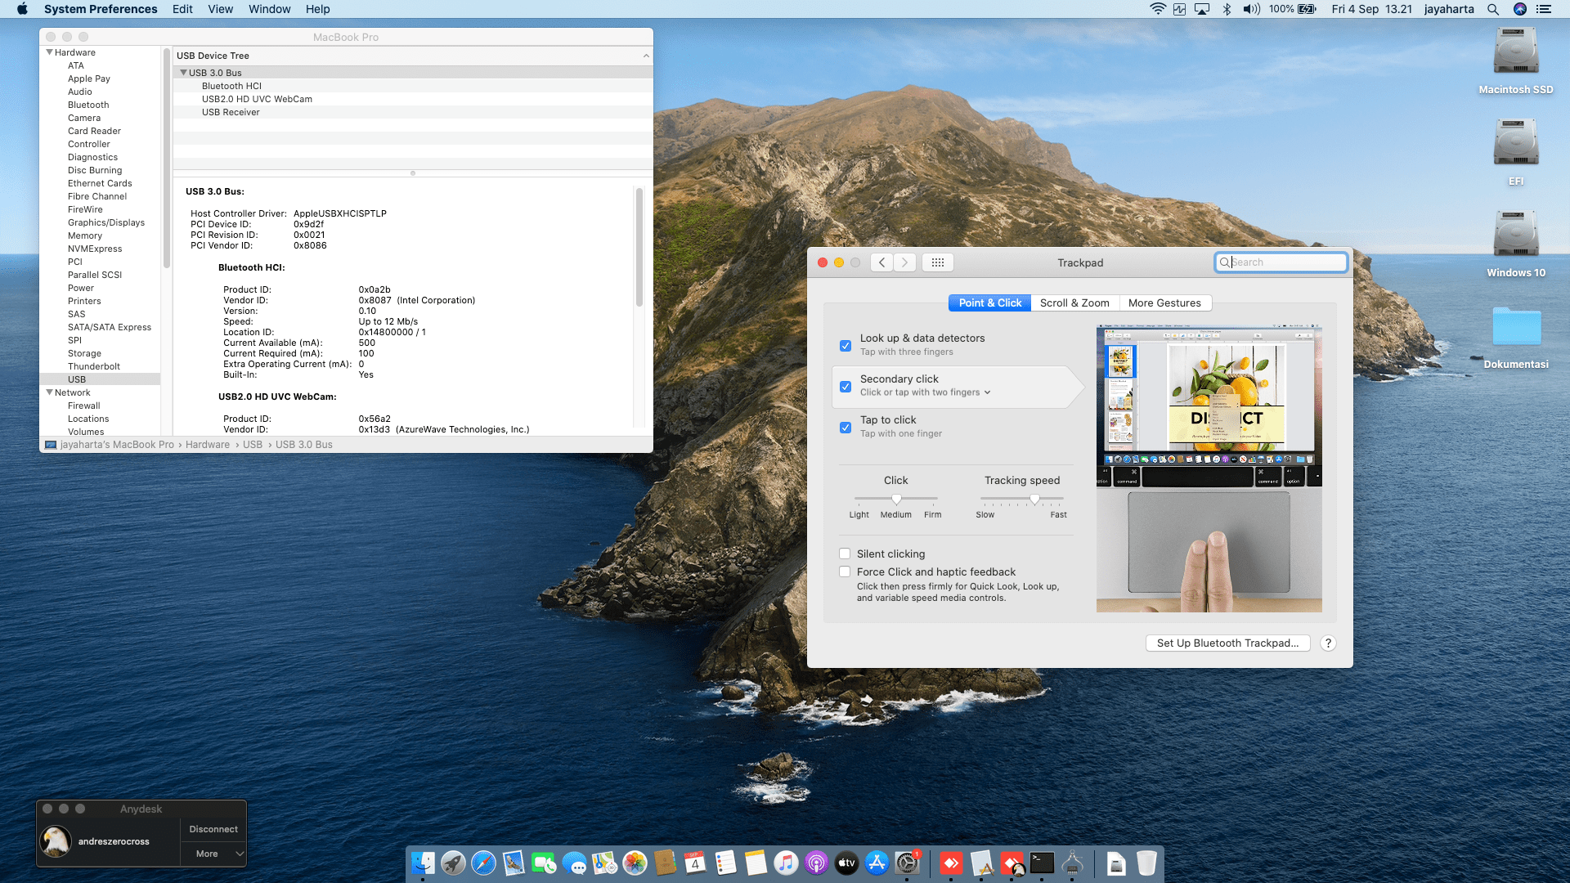Disconnect the Anydesk session
Screen dimensions: 1570x883
[x=213, y=829]
